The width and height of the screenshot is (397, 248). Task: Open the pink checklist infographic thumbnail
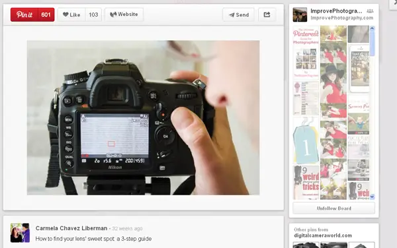click(x=306, y=98)
